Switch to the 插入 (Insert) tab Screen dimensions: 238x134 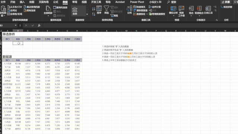(22, 2)
